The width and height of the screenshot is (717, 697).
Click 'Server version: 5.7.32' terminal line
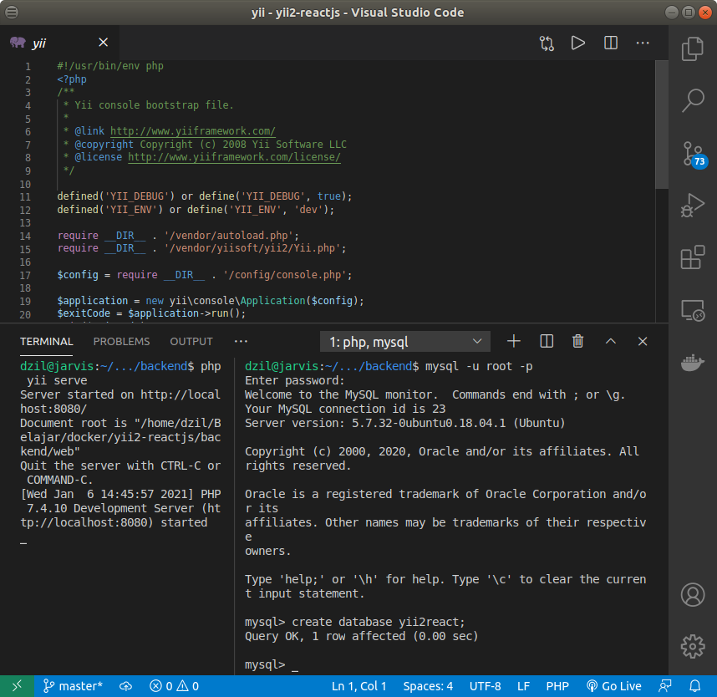[404, 423]
